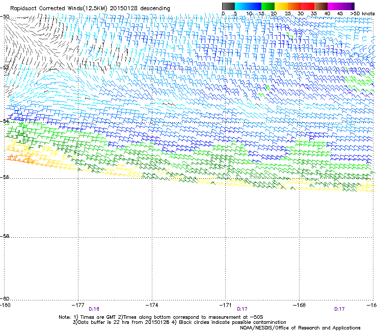Screen dimensions: 377x331
Task: Click the 'NOAA/NESDIS/Office of Research and Applications' credit
Action: pyautogui.click(x=300, y=328)
